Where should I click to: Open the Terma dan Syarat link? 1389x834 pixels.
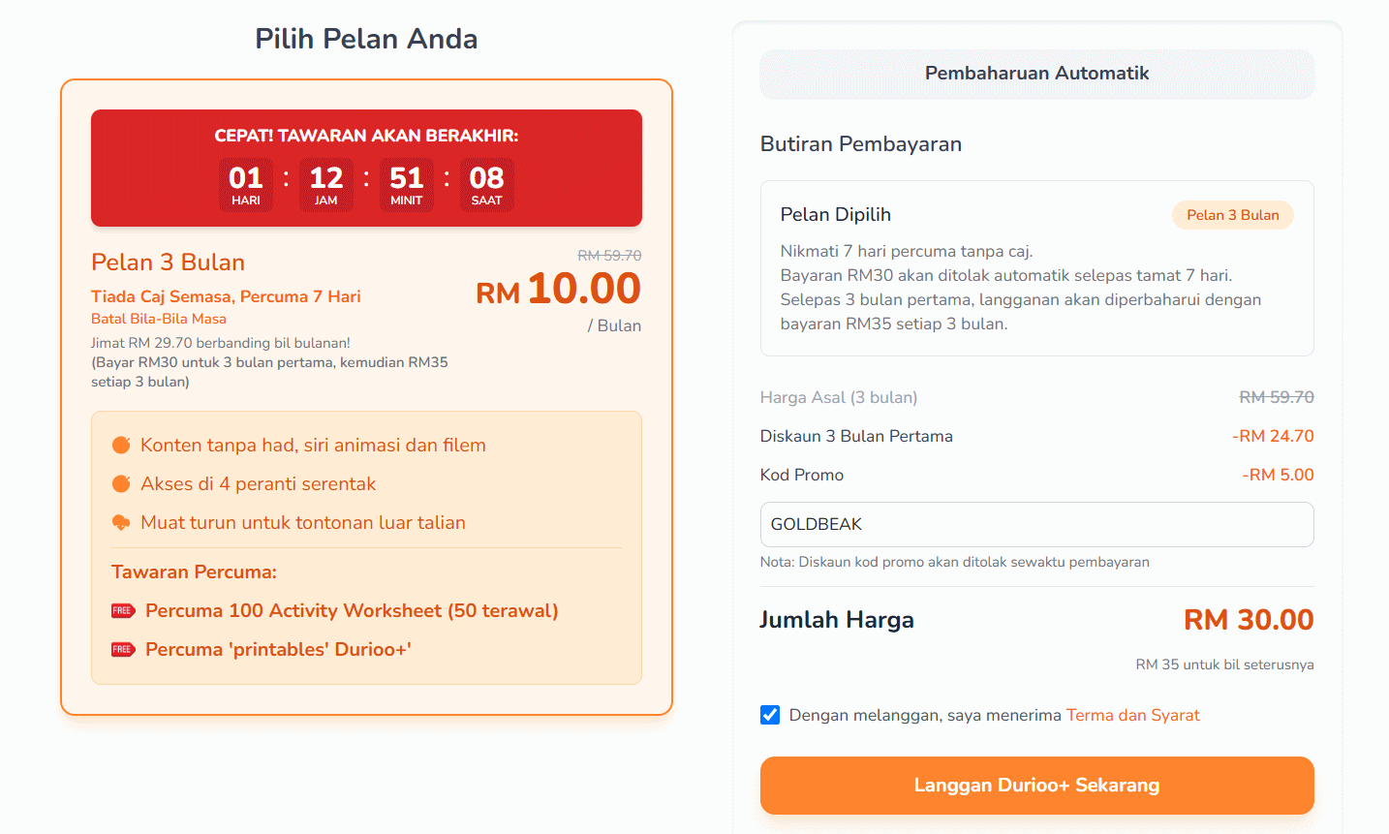1132,715
